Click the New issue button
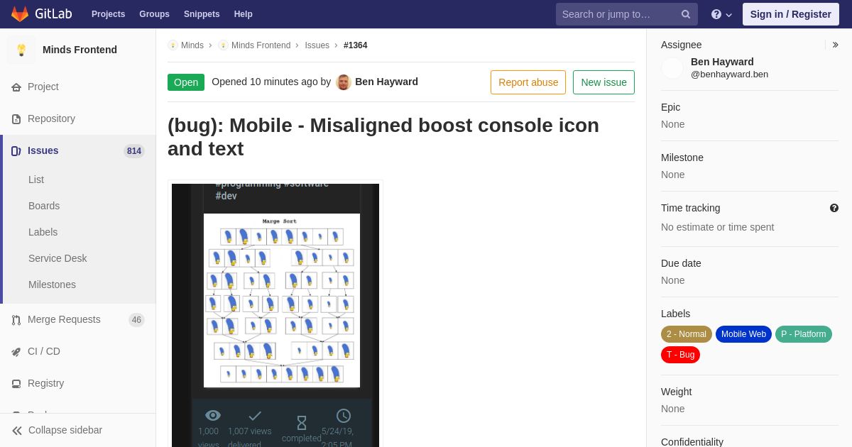 coord(603,82)
